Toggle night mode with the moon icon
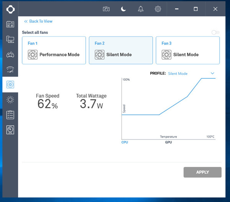Screen dimensions: 230x202 pyautogui.click(x=123, y=9)
